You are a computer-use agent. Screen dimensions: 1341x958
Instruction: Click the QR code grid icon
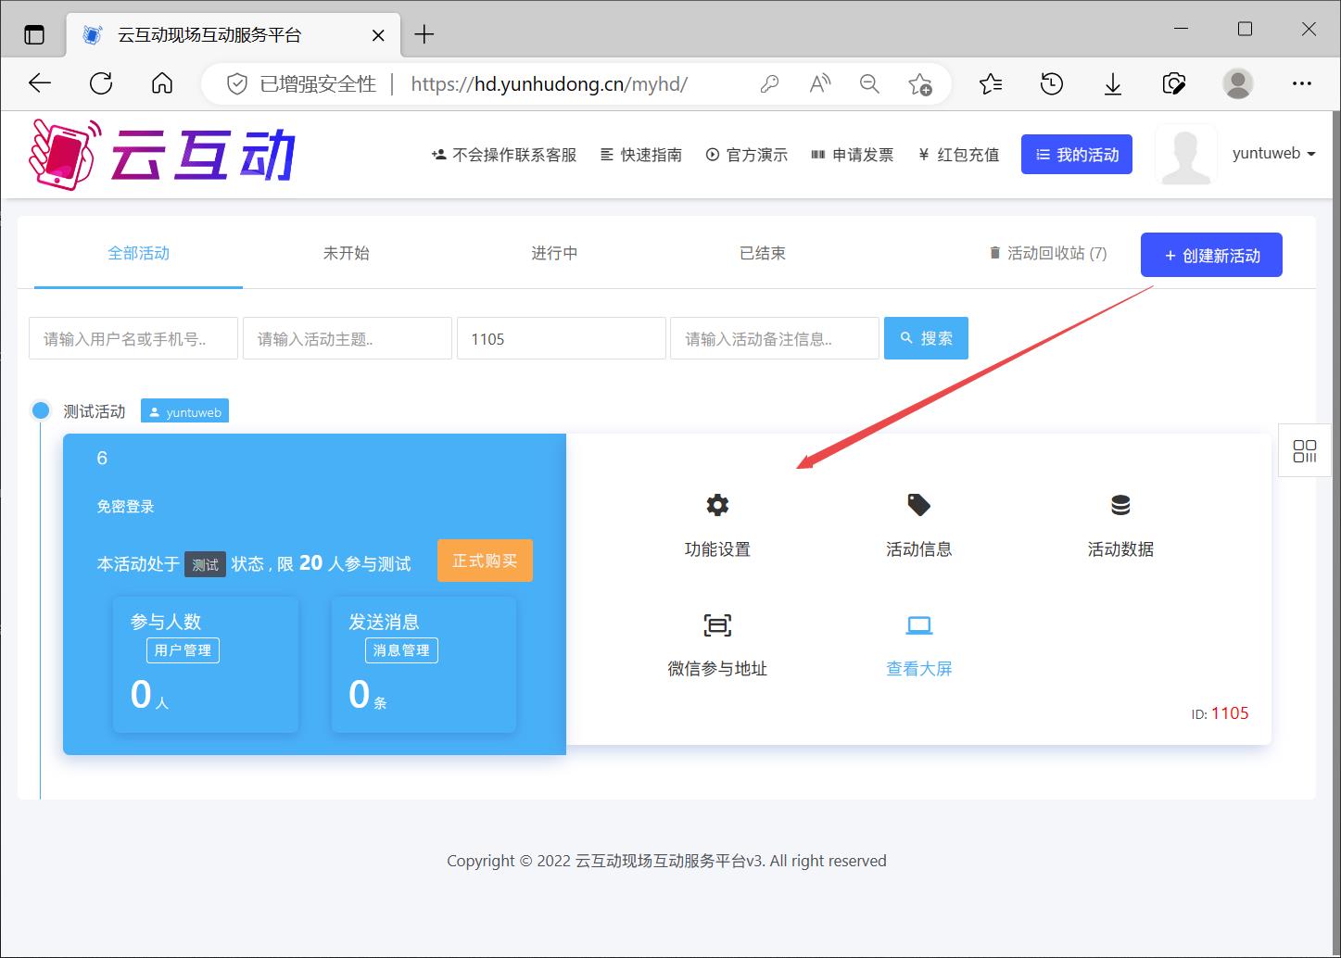[x=1305, y=451]
